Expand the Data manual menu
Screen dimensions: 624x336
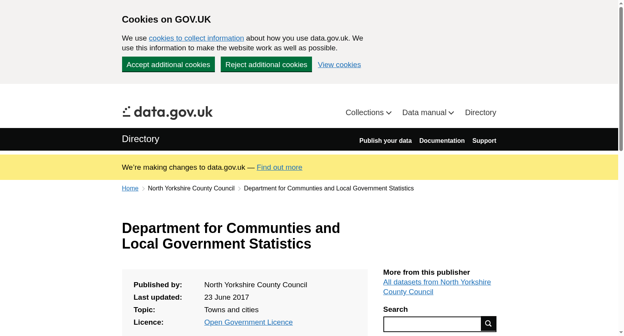pos(428,112)
